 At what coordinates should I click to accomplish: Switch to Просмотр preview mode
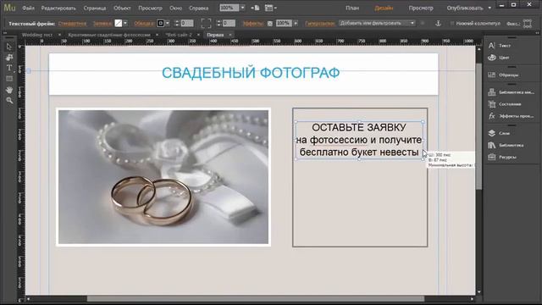click(x=421, y=8)
